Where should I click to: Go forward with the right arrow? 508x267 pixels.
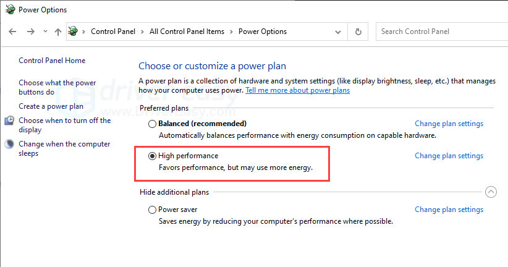(31, 32)
